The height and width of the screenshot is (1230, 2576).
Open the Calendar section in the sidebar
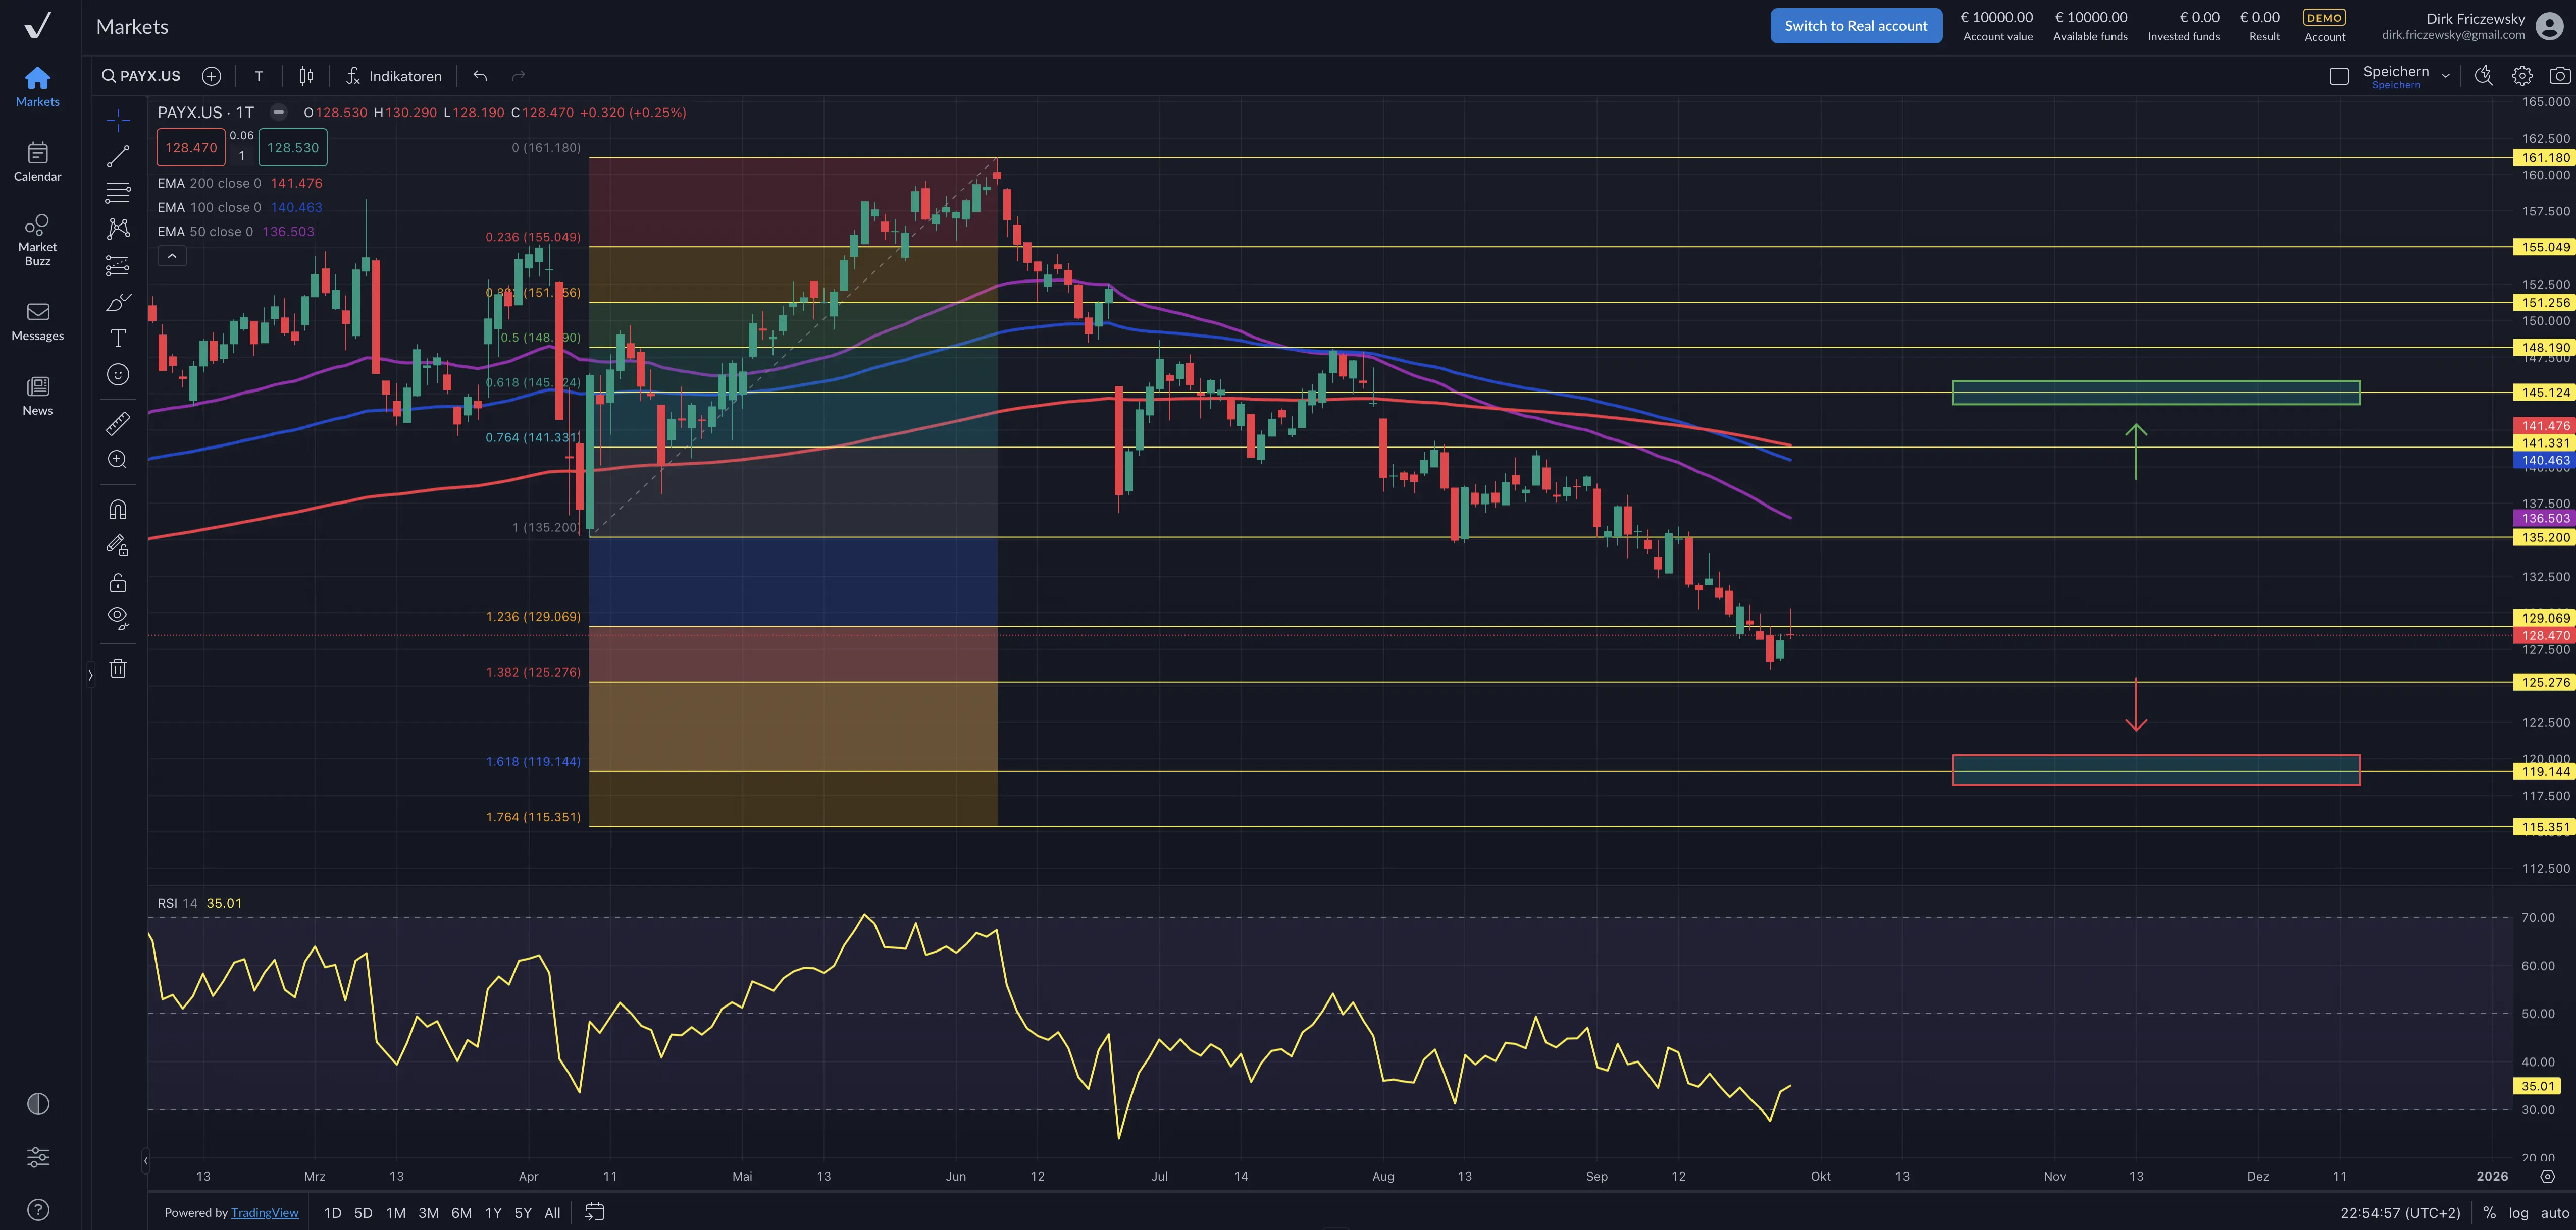[x=37, y=161]
